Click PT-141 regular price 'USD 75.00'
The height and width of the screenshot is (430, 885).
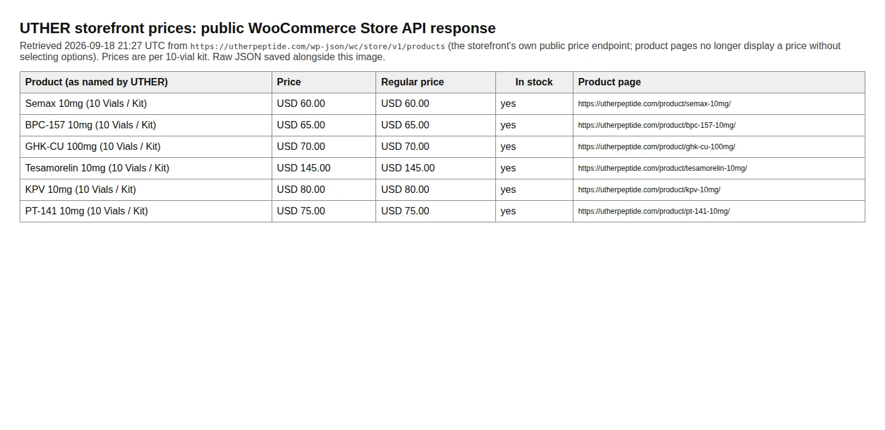[x=405, y=211]
